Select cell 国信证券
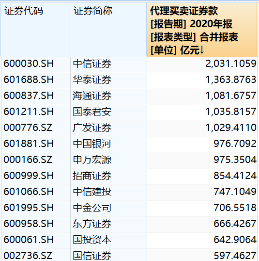Screen dimensions: 259x261 tap(108, 255)
